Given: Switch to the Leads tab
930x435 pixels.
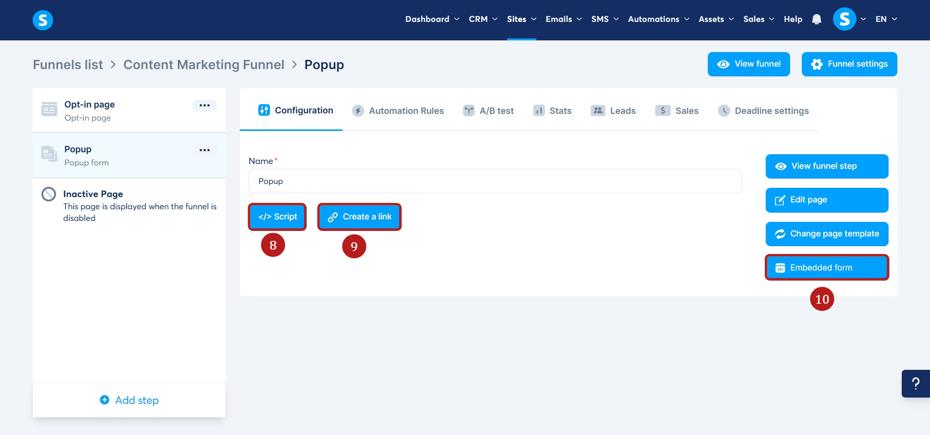Looking at the screenshot, I should click(613, 110).
